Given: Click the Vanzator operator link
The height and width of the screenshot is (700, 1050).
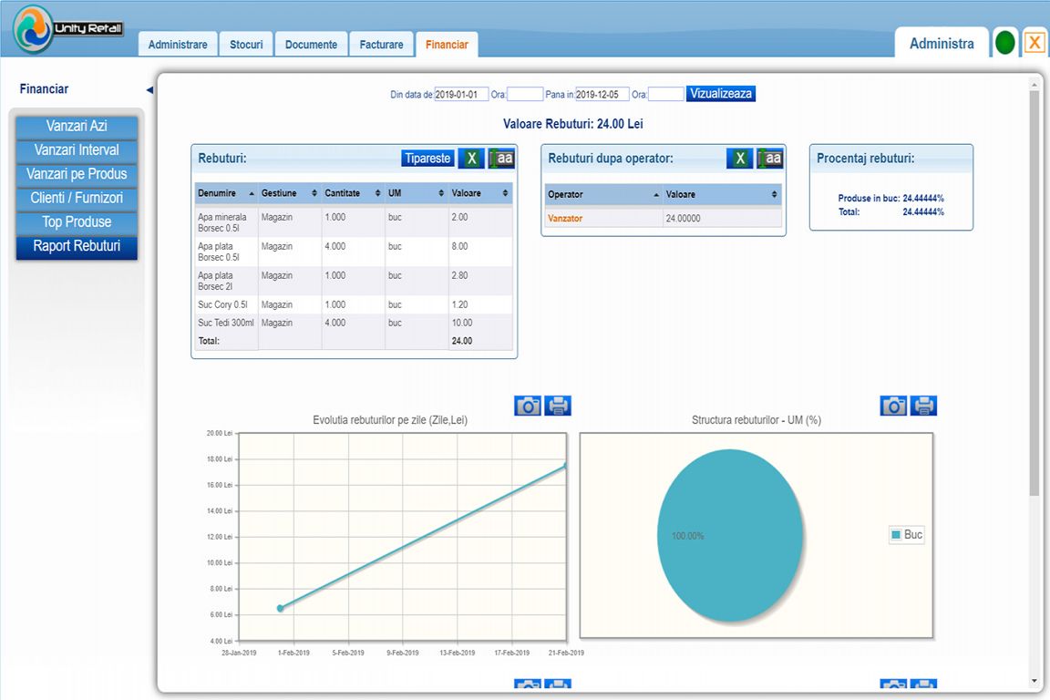Looking at the screenshot, I should pos(565,219).
